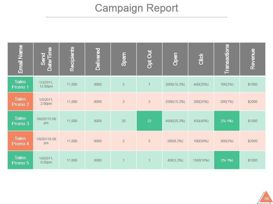Select the Sales Promo 3 row label
Image resolution: width=273 pixels, height=204 pixels.
pos(20,121)
